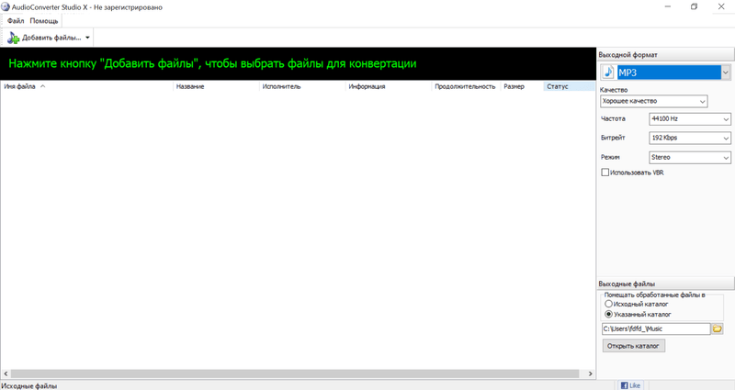Image resolution: width=735 pixels, height=390 pixels.
Task: Sort list by Продолжительность column header
Action: click(465, 87)
